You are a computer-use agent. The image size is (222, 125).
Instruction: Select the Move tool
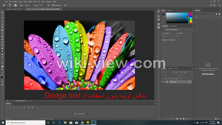pos(2,12)
